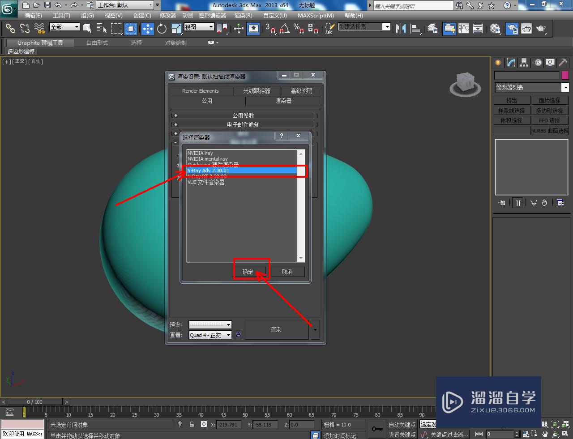573x439 pixels.
Task: Toggle Percent Snap
Action: pyautogui.click(x=299, y=29)
